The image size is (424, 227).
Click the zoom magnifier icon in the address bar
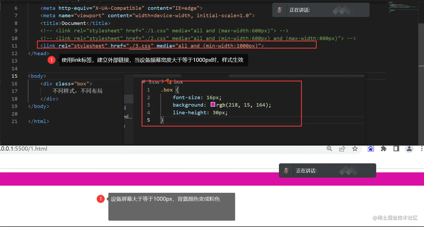(x=329, y=149)
